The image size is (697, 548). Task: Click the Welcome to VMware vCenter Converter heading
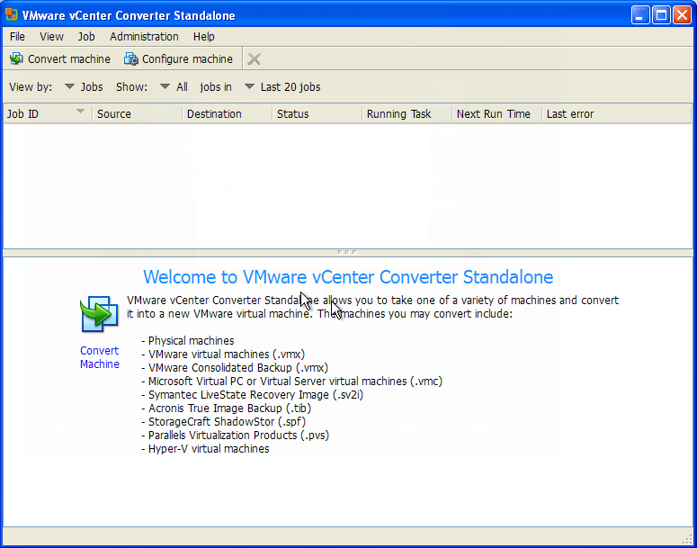click(348, 276)
